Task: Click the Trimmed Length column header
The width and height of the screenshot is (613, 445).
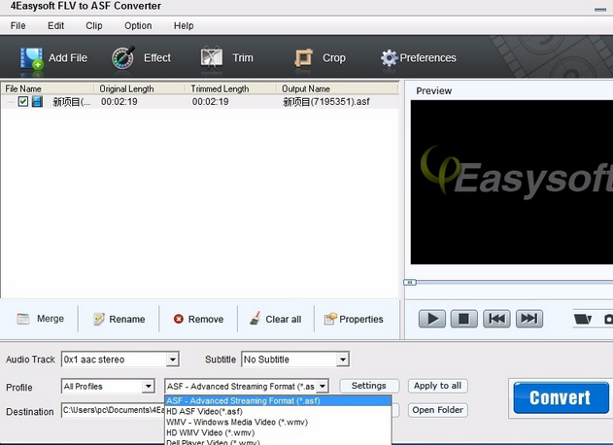Action: [x=230, y=88]
